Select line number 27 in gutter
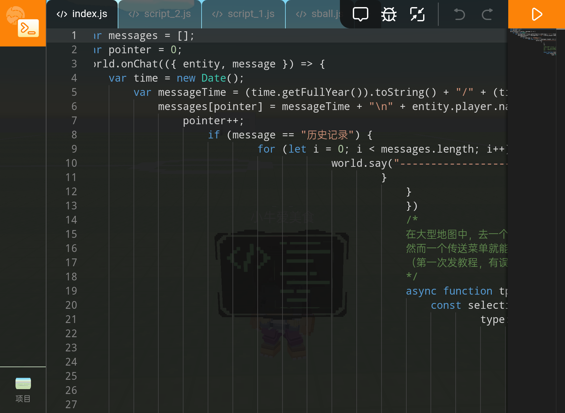The width and height of the screenshot is (565, 413). click(x=71, y=405)
